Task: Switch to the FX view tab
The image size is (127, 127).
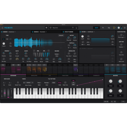Action: coord(103,28)
